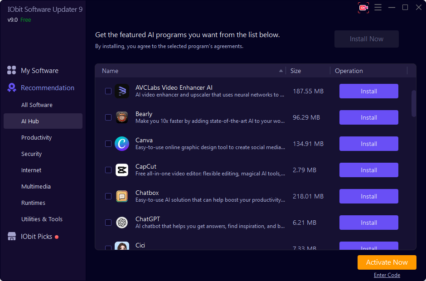Click Install for CapCut
Screen dimensions: 426x281
click(x=369, y=170)
